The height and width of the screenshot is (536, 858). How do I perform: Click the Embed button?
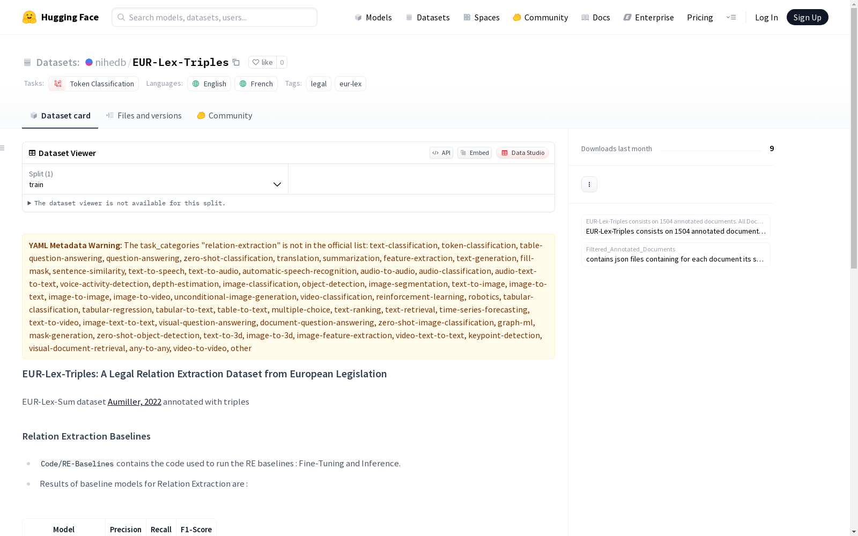(x=475, y=153)
